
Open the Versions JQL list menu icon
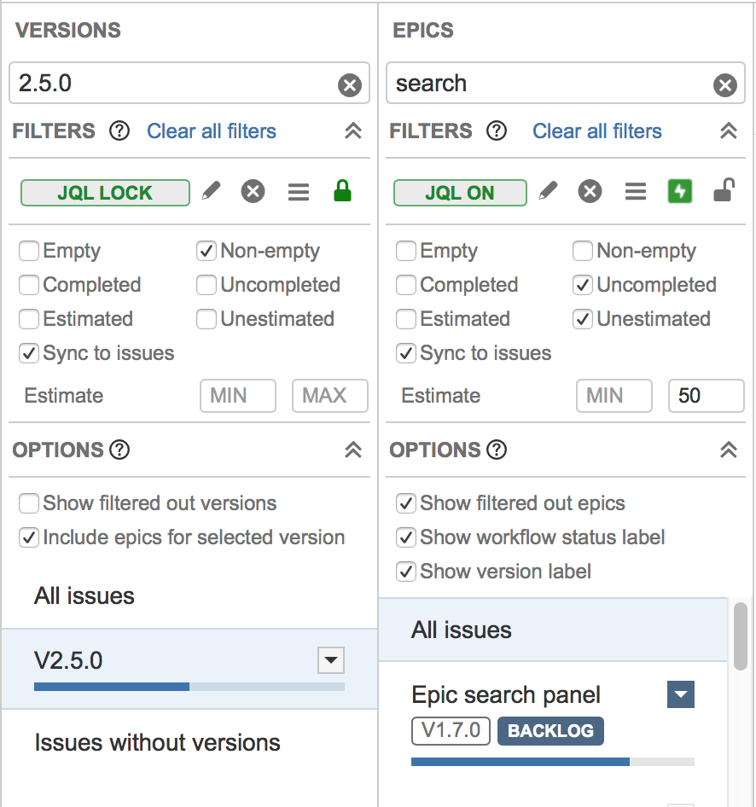coord(299,192)
